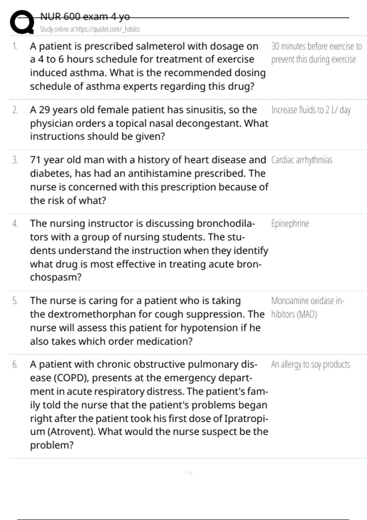Click the page number indicator at bottom
The height and width of the screenshot is (520, 367).
189,473
